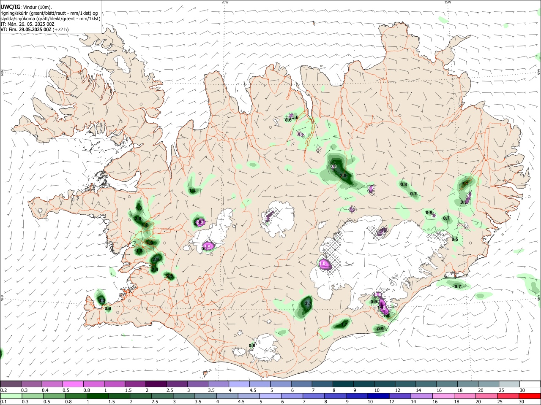Image resolution: width=541 pixels, height=405 pixels.
Task: Click the '(+72 h)' forecast offset text
Action: [x=61, y=30]
